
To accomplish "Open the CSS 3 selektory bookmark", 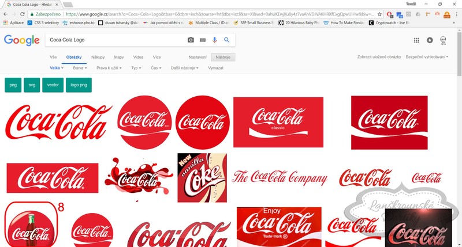I will [43, 22].
